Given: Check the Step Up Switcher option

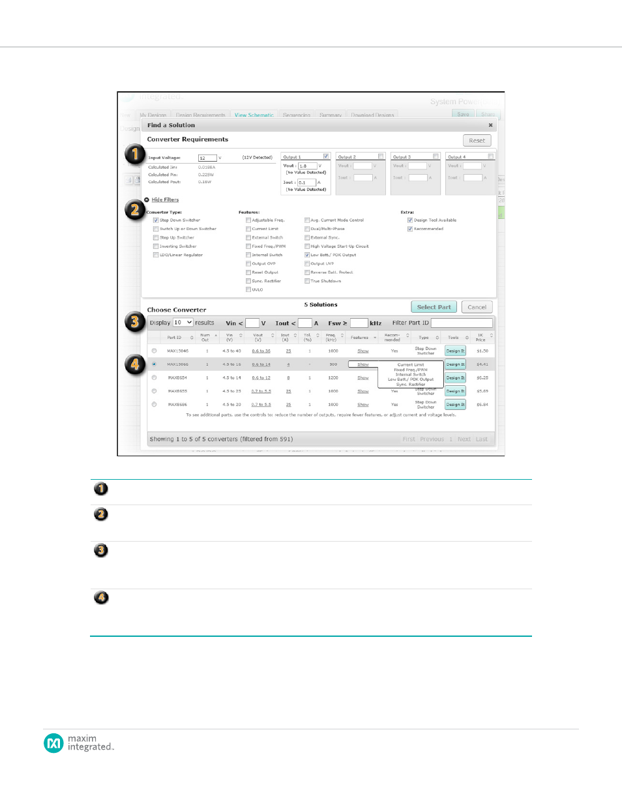Looking at the screenshot, I should (156, 238).
